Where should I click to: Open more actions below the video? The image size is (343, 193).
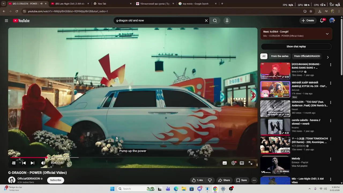coord(254,180)
